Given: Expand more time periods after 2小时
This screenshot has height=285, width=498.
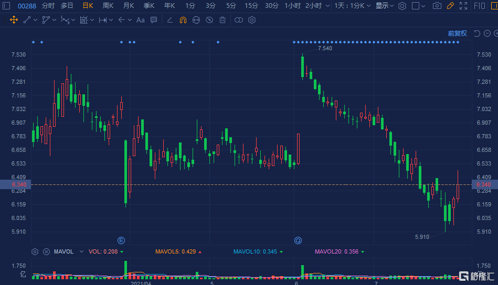Looking at the screenshot, I should [x=327, y=6].
